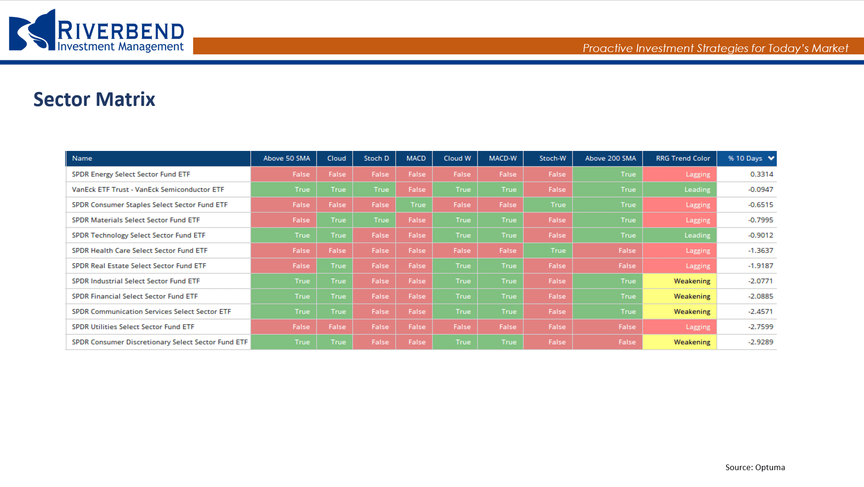864x487 pixels.
Task: Click the -2.0771 ten-day value
Action: tap(747, 281)
